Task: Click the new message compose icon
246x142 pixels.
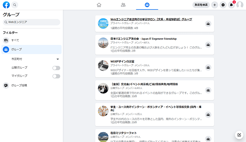Action: pos(239,135)
